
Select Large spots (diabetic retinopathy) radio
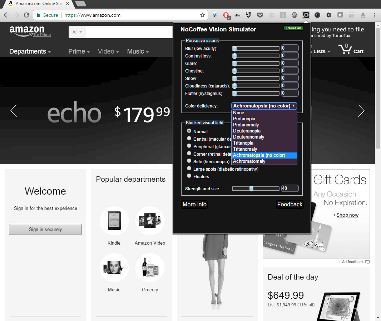point(189,169)
